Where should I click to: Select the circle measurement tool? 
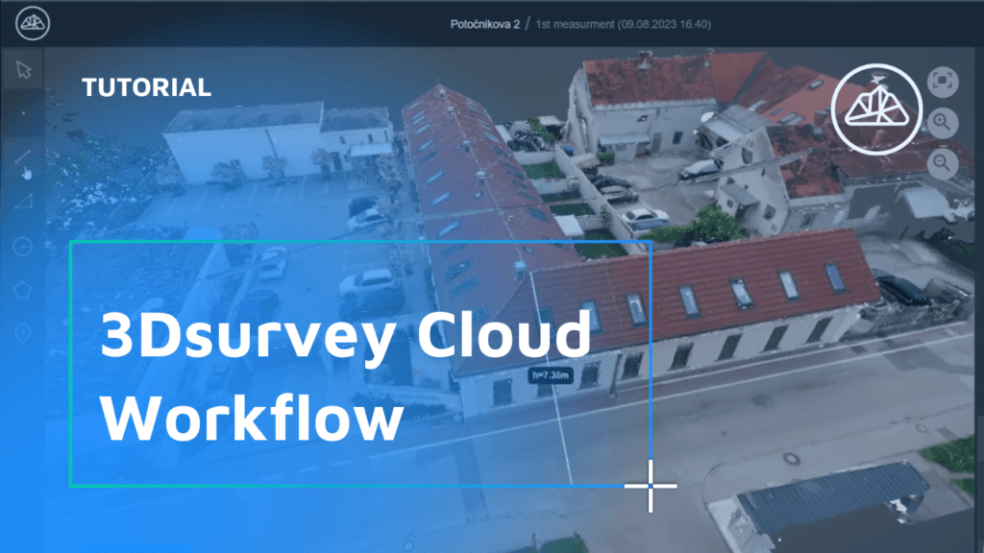pyautogui.click(x=24, y=247)
